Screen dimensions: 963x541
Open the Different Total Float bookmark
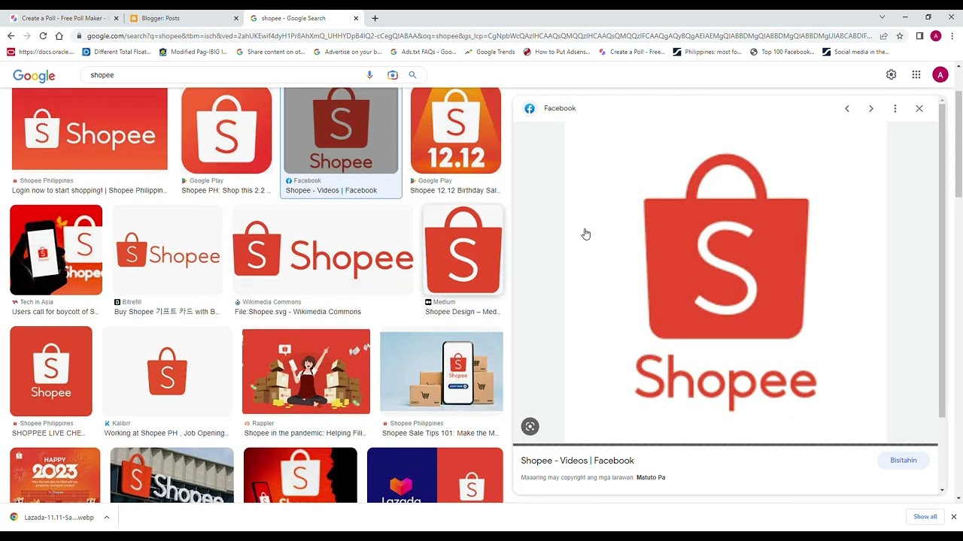pos(117,52)
